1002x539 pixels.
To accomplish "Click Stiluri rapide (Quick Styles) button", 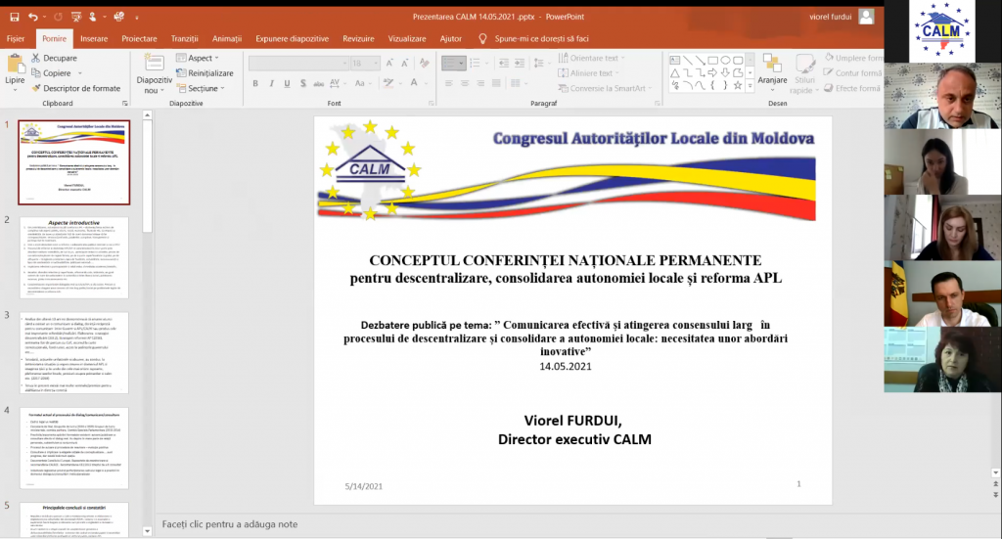I will pos(804,73).
